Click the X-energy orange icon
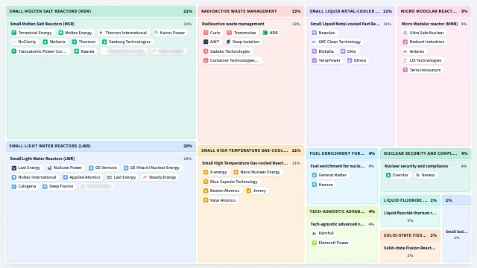The height and width of the screenshot is (268, 477). pos(206,172)
